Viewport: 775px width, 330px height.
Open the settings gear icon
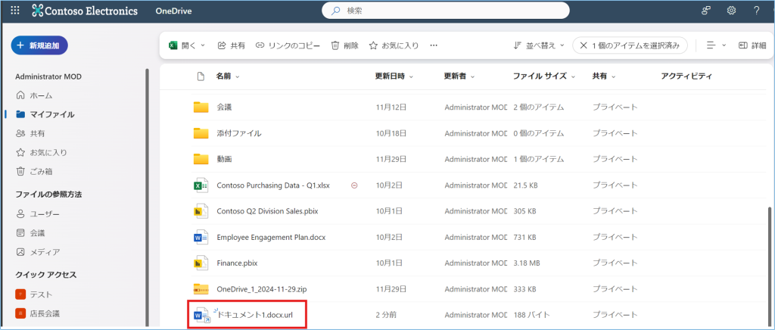tap(732, 11)
